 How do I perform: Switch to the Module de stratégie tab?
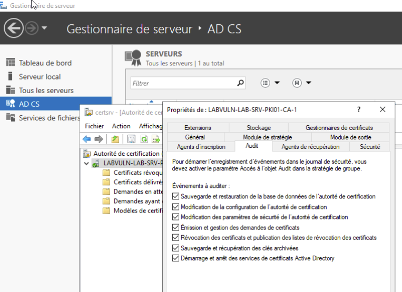click(x=268, y=137)
